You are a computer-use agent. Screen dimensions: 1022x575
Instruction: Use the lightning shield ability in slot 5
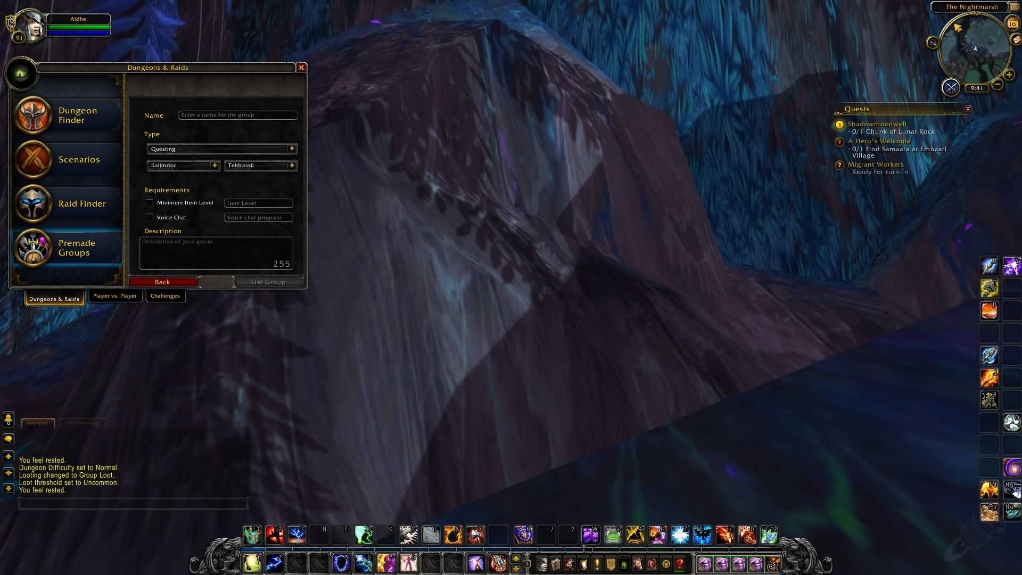coord(341,563)
